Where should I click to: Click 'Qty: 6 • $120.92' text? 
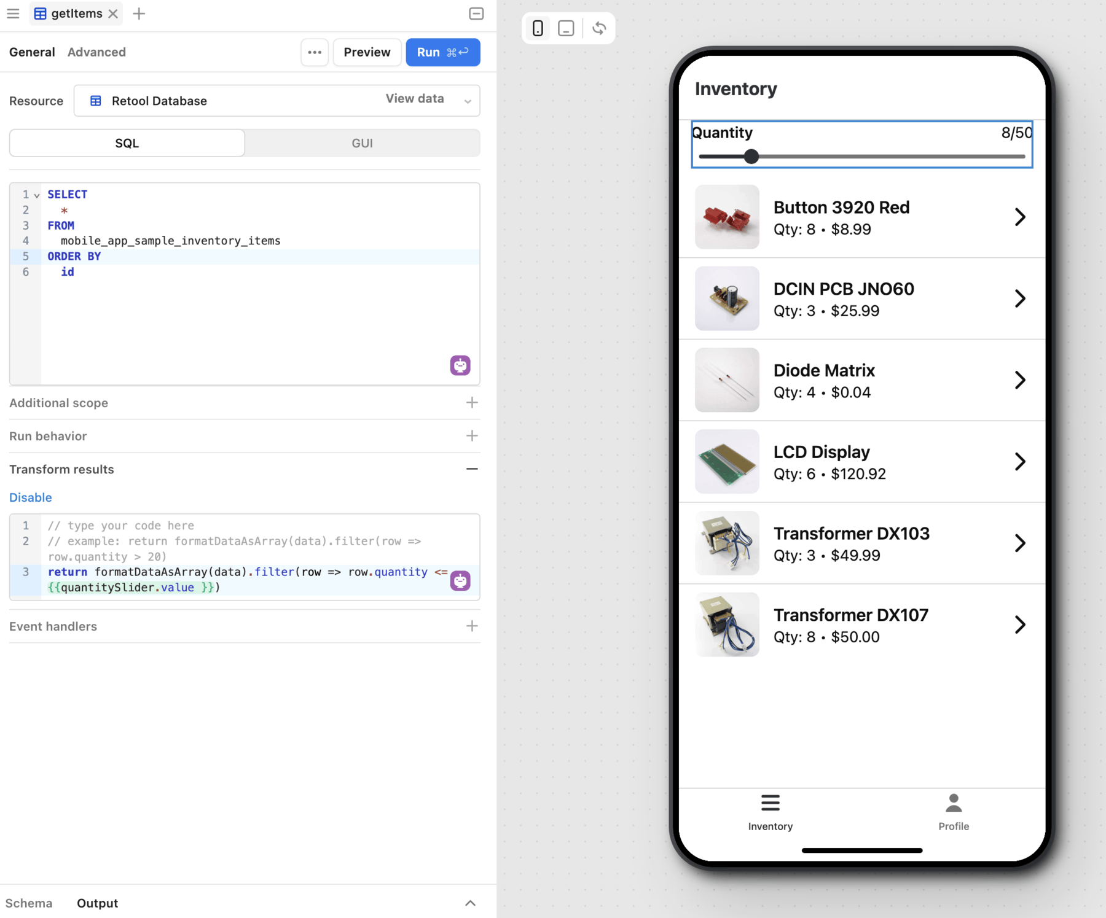point(829,474)
